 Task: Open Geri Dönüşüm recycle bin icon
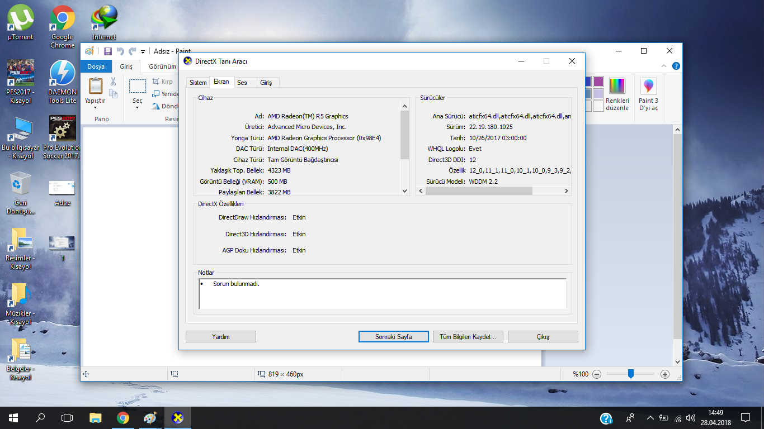tap(20, 193)
